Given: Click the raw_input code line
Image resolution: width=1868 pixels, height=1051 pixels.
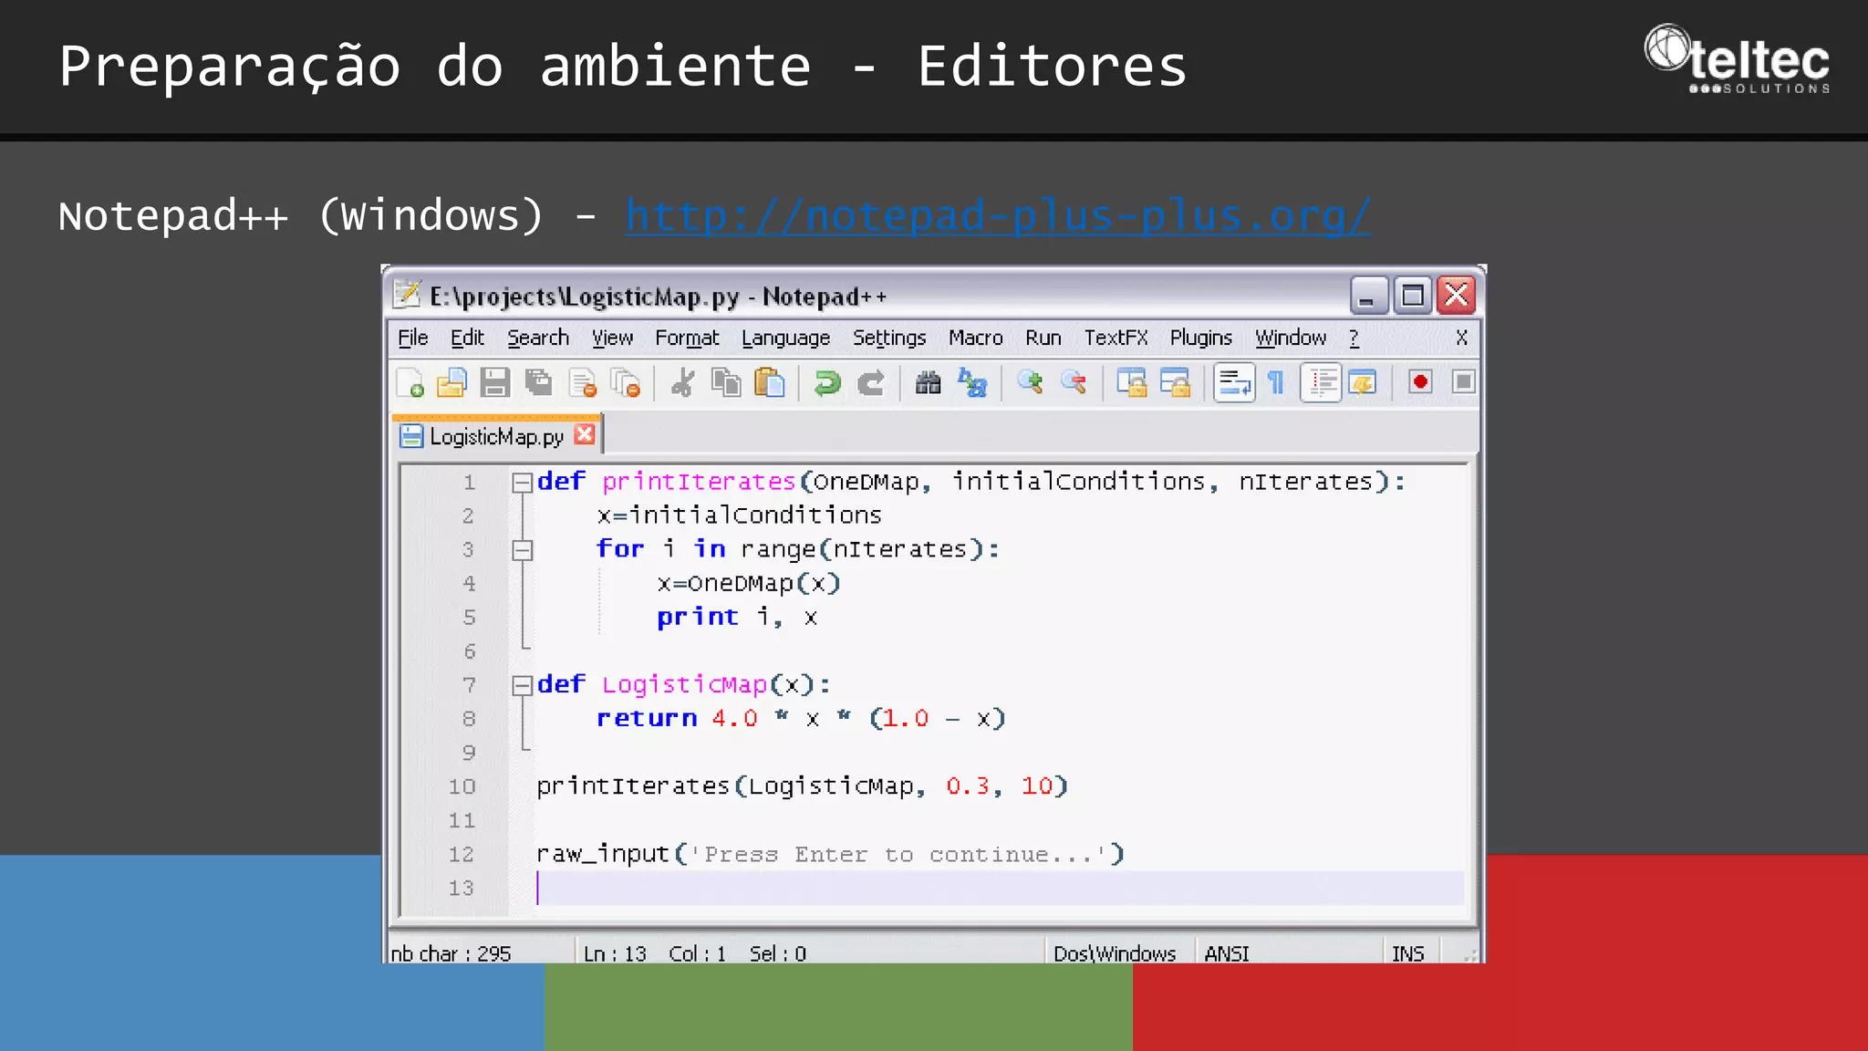Looking at the screenshot, I should 830,854.
